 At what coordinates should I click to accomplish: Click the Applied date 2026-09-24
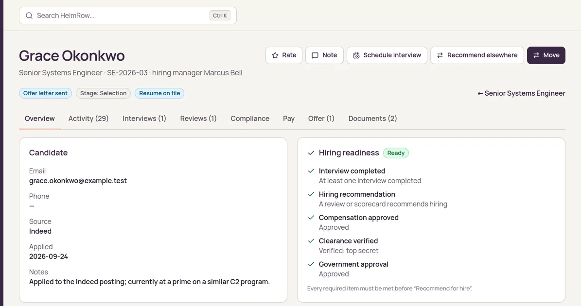click(x=49, y=256)
